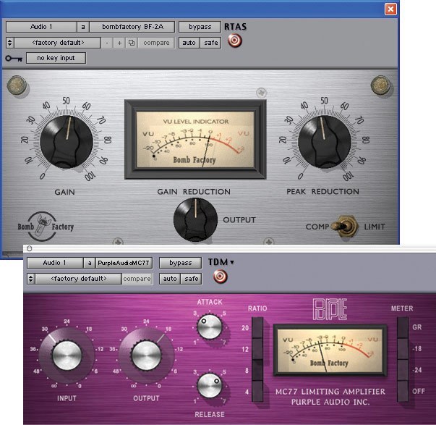Screen dimensions: 436x425
Task: Click the minus icon next to factory default
Action: coord(108,43)
